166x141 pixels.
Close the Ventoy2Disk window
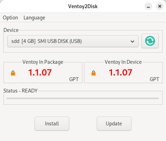coord(160,6)
